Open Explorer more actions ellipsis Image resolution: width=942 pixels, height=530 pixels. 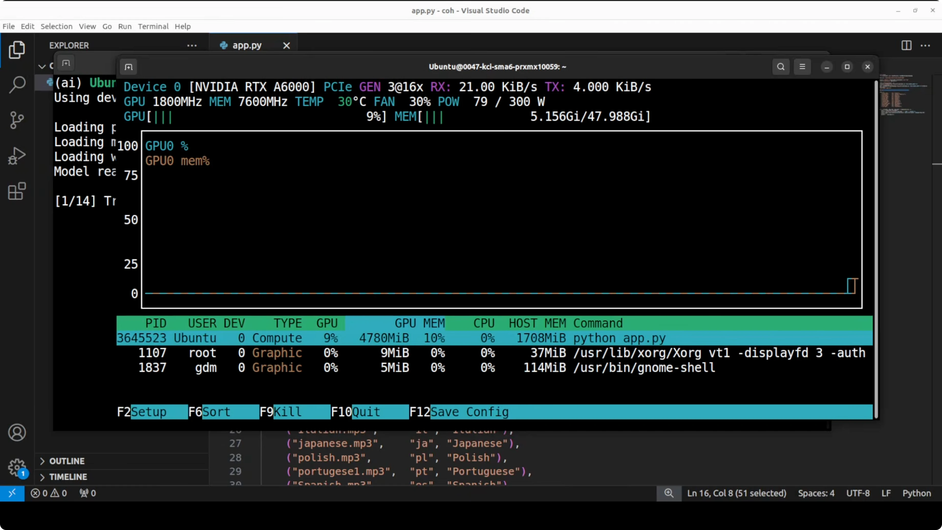coord(192,45)
